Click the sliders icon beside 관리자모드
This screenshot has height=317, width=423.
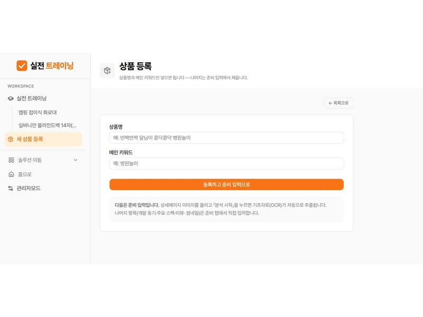tap(11, 188)
